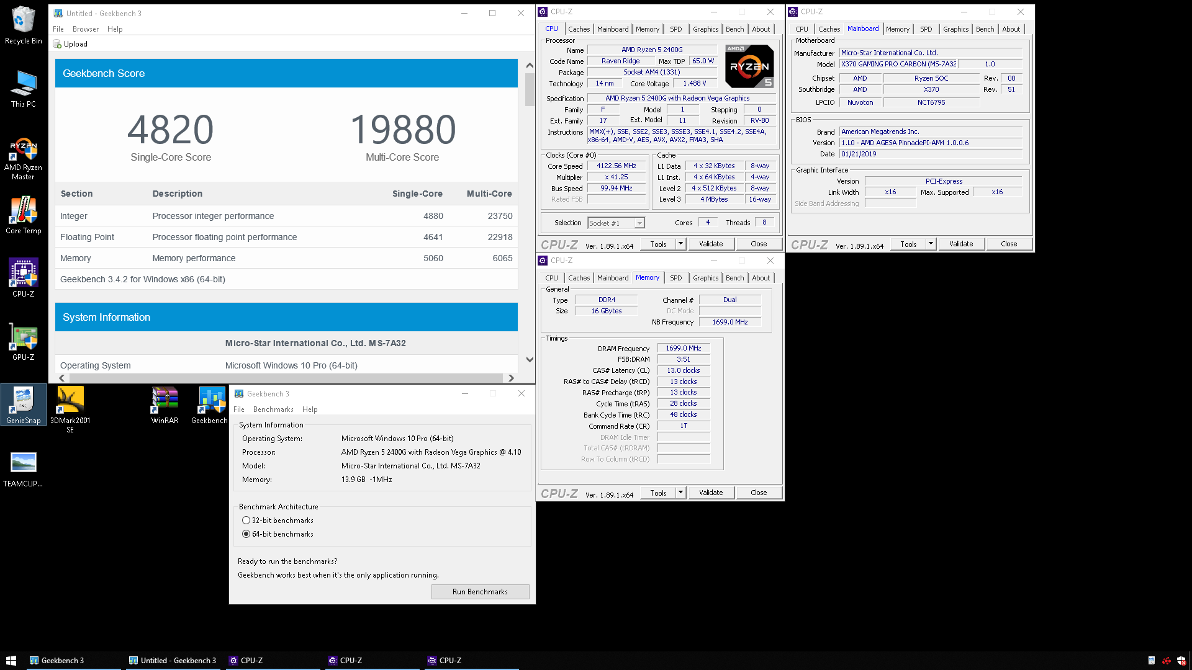The image size is (1192, 670).
Task: Click Close button in CPU-Z Memory window
Action: coord(759,493)
